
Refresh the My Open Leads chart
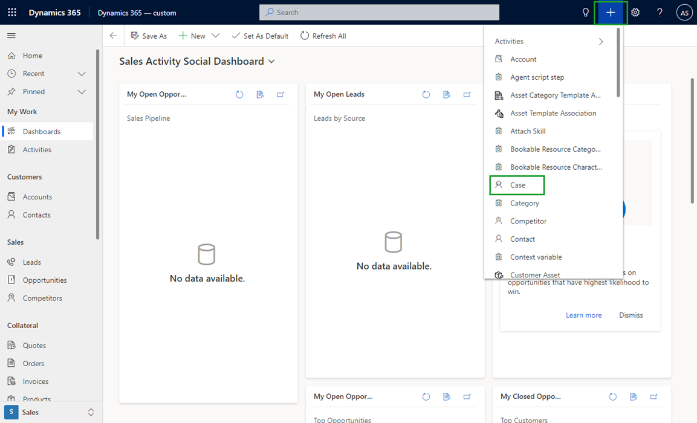point(426,94)
